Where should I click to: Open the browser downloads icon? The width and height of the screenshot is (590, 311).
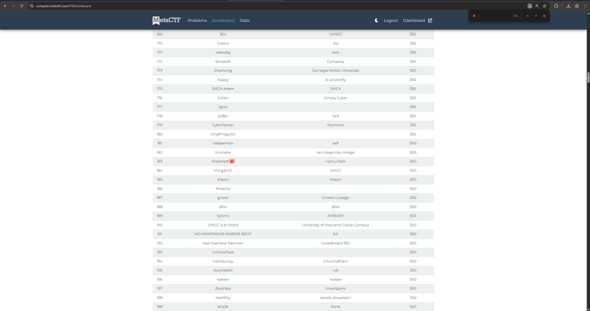[x=569, y=6]
